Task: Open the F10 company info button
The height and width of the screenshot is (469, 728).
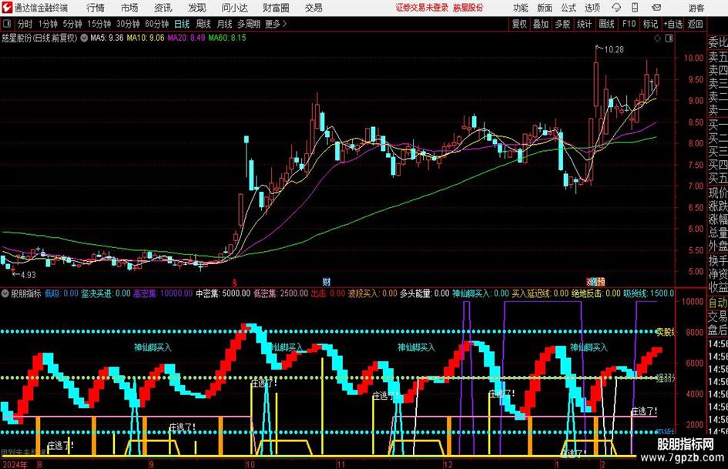Action: 629,24
